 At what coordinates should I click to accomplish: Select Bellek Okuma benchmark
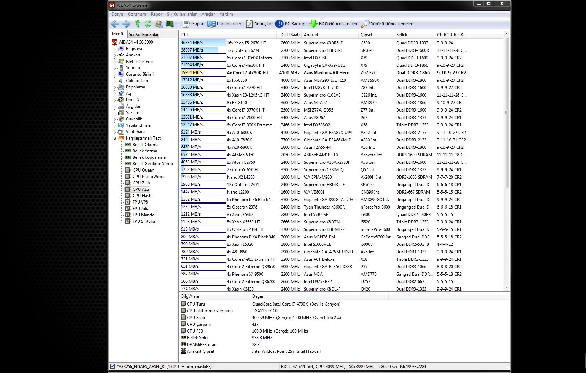click(x=145, y=145)
